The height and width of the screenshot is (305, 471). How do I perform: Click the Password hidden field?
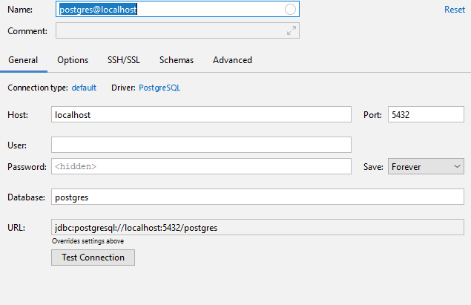pyautogui.click(x=201, y=166)
